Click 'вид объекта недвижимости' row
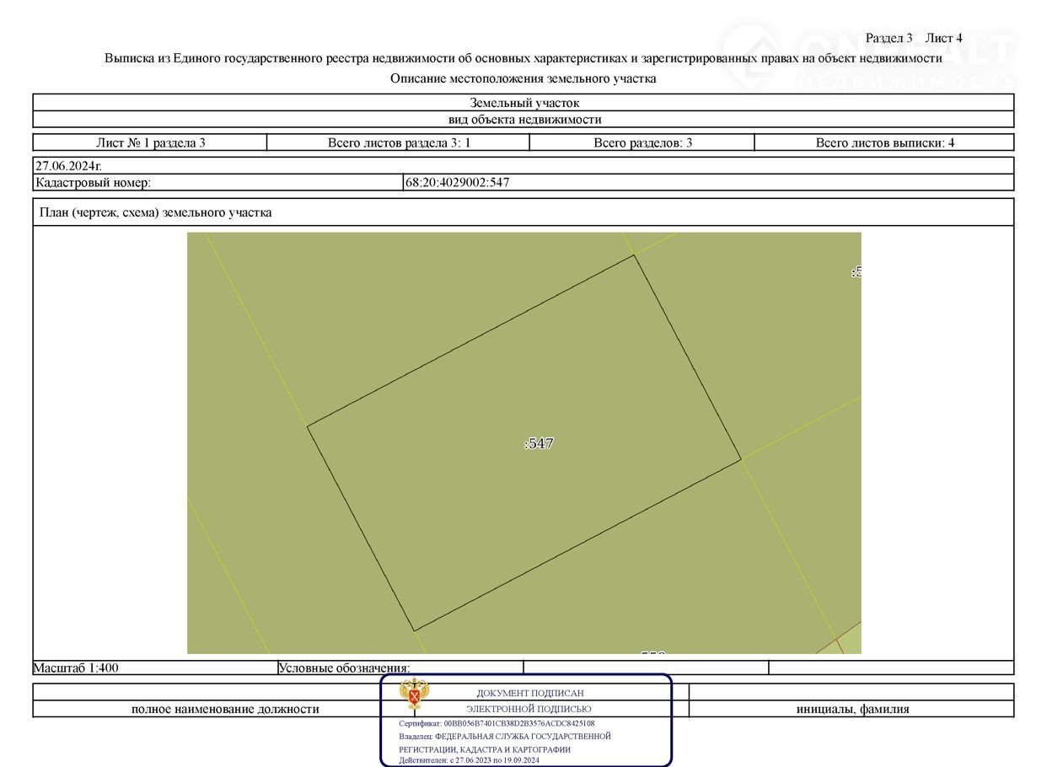The height and width of the screenshot is (767, 1047). (523, 119)
